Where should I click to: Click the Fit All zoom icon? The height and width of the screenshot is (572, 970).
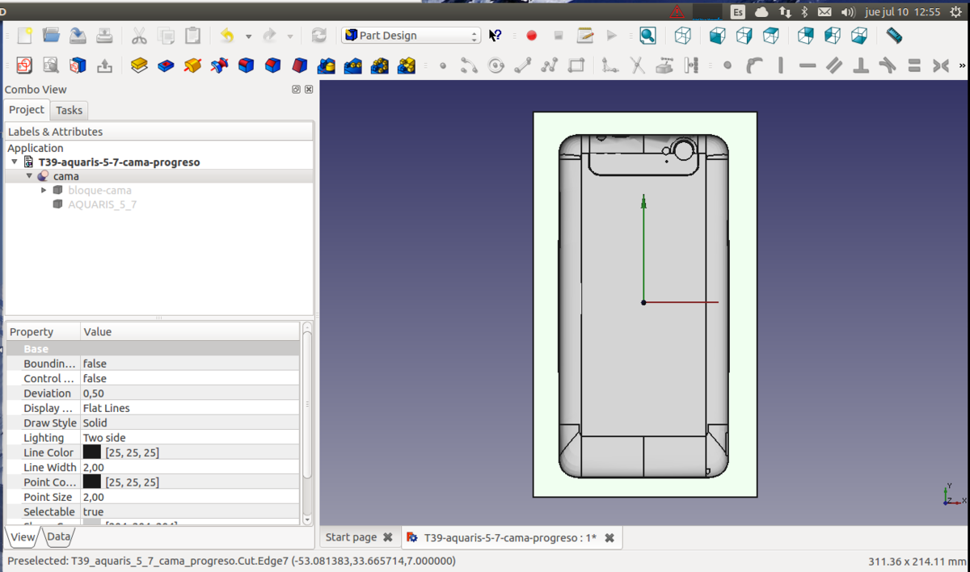pos(647,36)
